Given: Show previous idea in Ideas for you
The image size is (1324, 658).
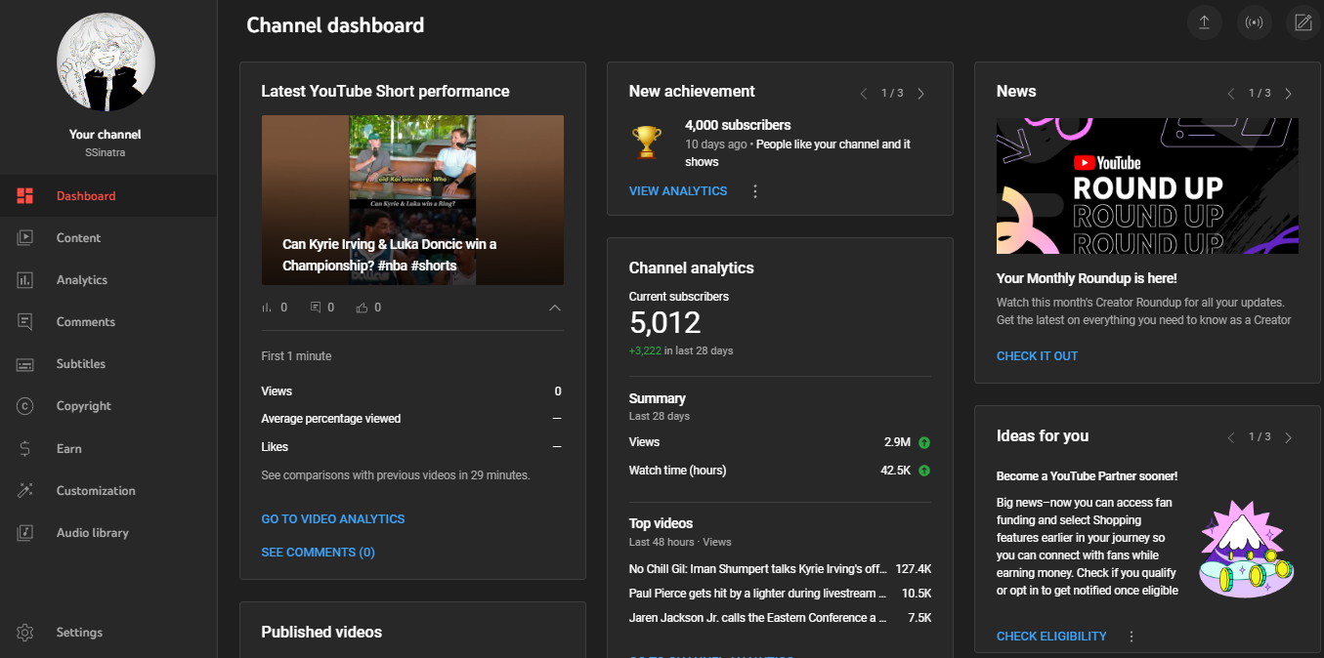Looking at the screenshot, I should pos(1230,437).
